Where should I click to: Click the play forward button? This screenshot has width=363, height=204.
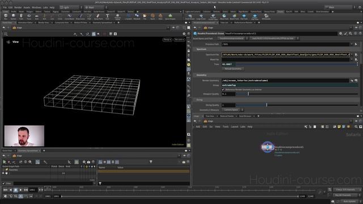click(x=20, y=190)
